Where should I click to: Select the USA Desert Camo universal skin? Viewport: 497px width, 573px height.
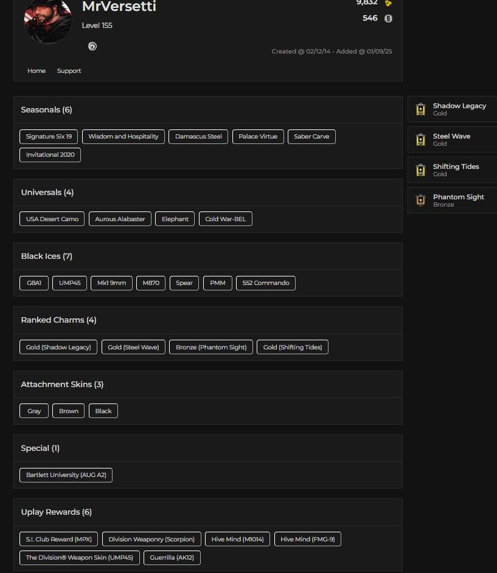coord(52,219)
